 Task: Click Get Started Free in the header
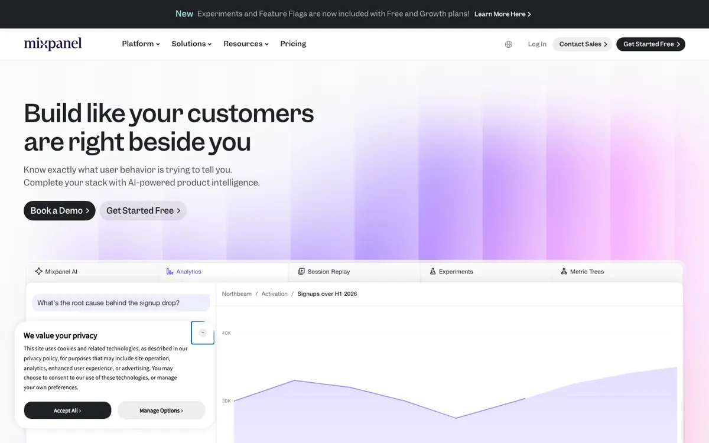click(651, 44)
